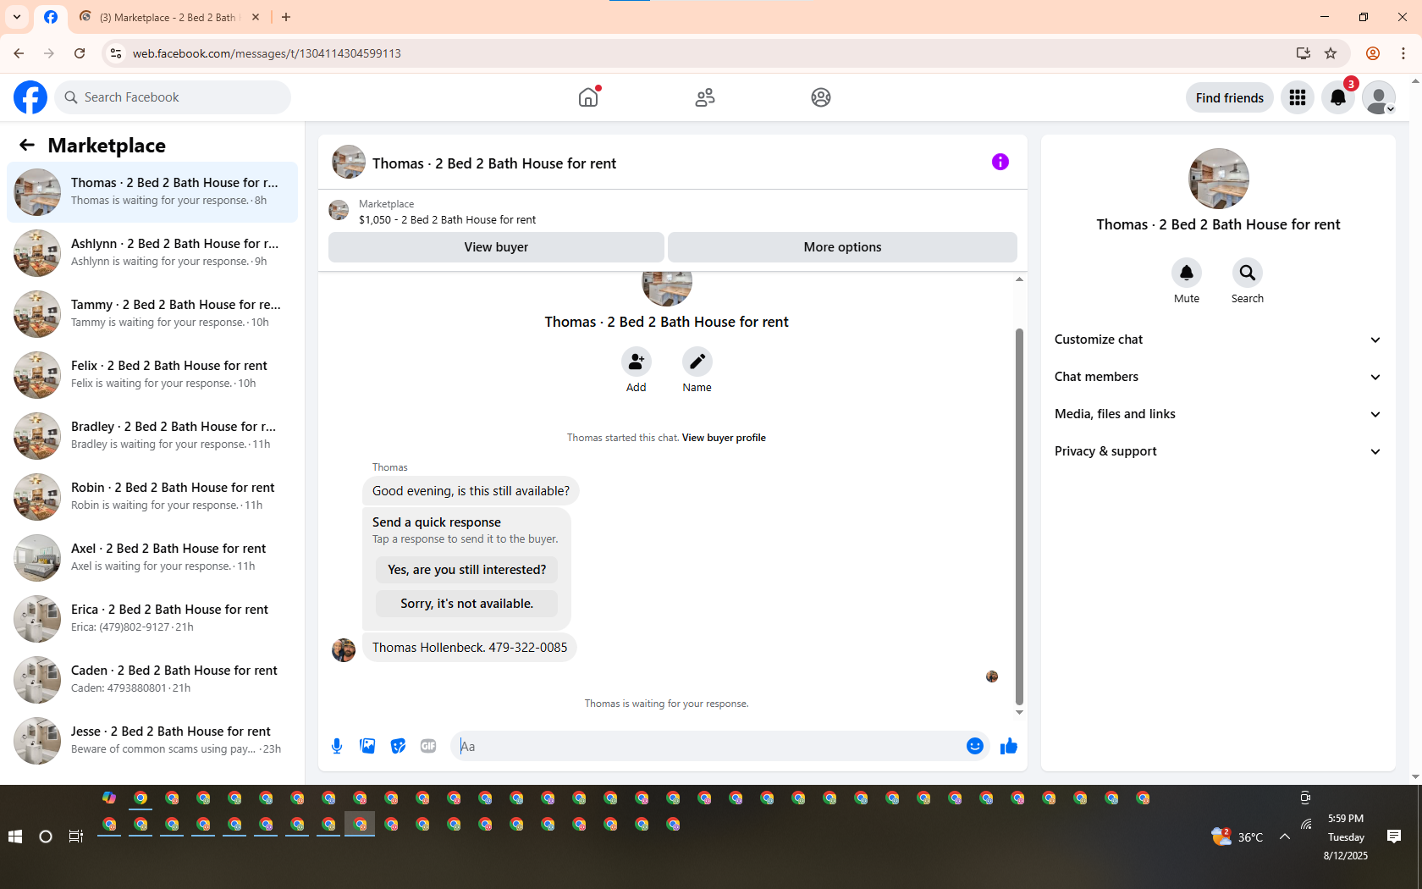Open Caden conversation in list
This screenshot has height=889, width=1422.
coord(152,680)
